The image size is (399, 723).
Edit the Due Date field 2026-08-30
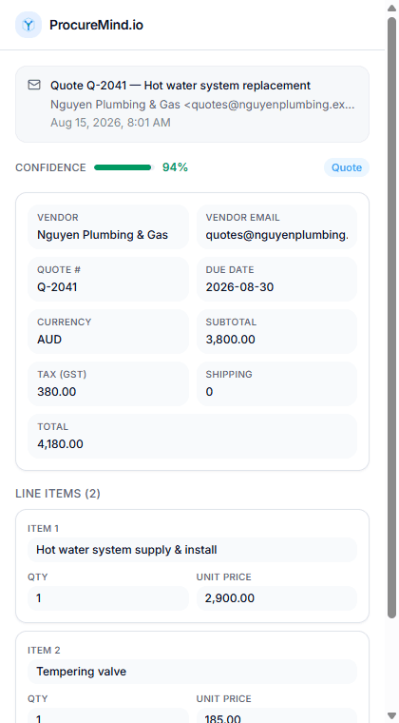coord(276,279)
